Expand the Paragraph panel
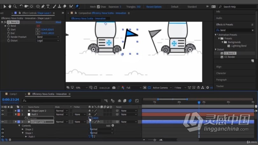The image size is (258, 145). 221,80
